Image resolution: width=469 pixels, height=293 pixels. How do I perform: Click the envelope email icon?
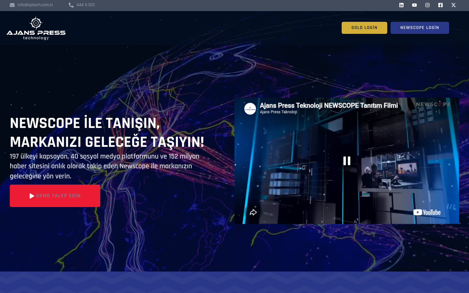[12, 5]
